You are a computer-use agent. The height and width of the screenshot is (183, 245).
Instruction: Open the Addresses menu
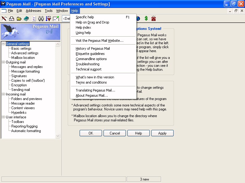33,11
